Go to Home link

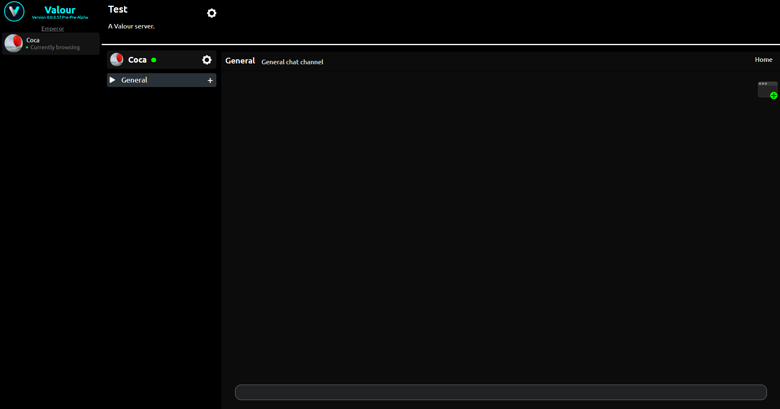click(763, 60)
